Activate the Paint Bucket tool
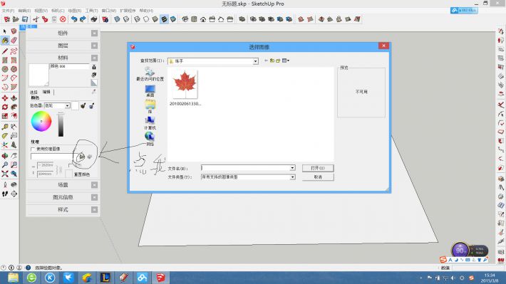This screenshot has height=284, width=506. click(5, 41)
